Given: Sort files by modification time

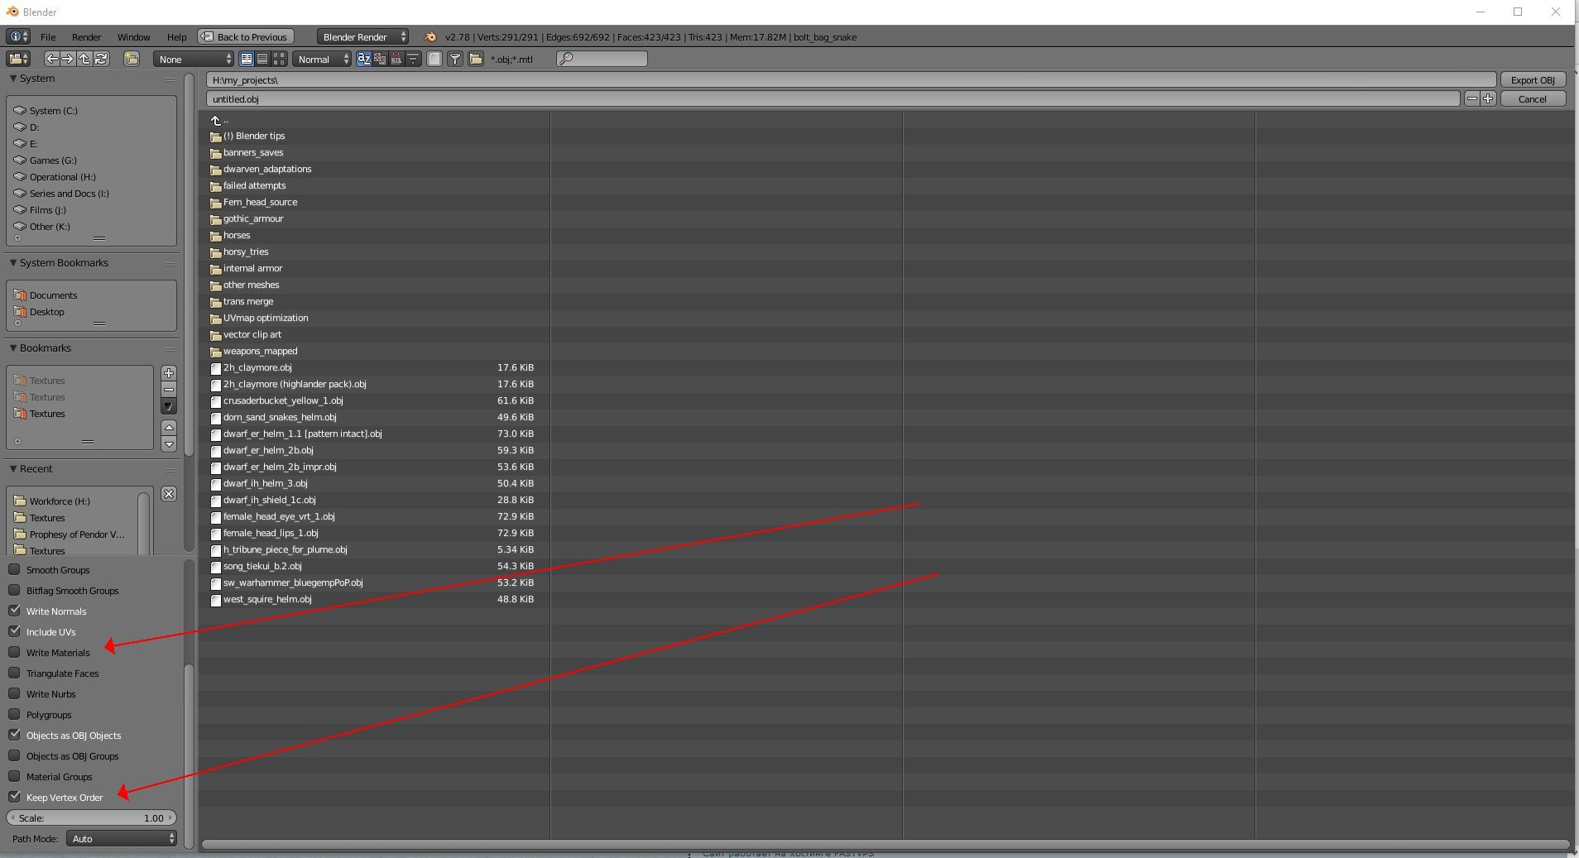Looking at the screenshot, I should click(396, 59).
